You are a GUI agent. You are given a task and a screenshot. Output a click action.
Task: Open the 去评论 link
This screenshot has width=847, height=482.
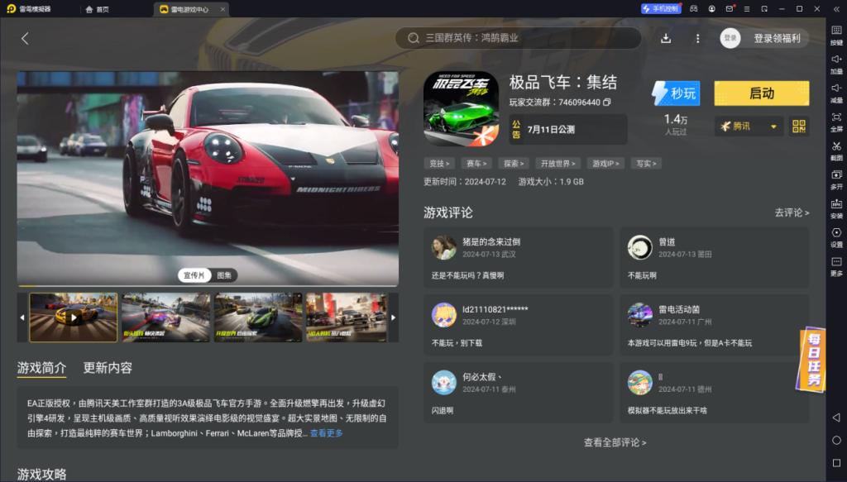(792, 212)
